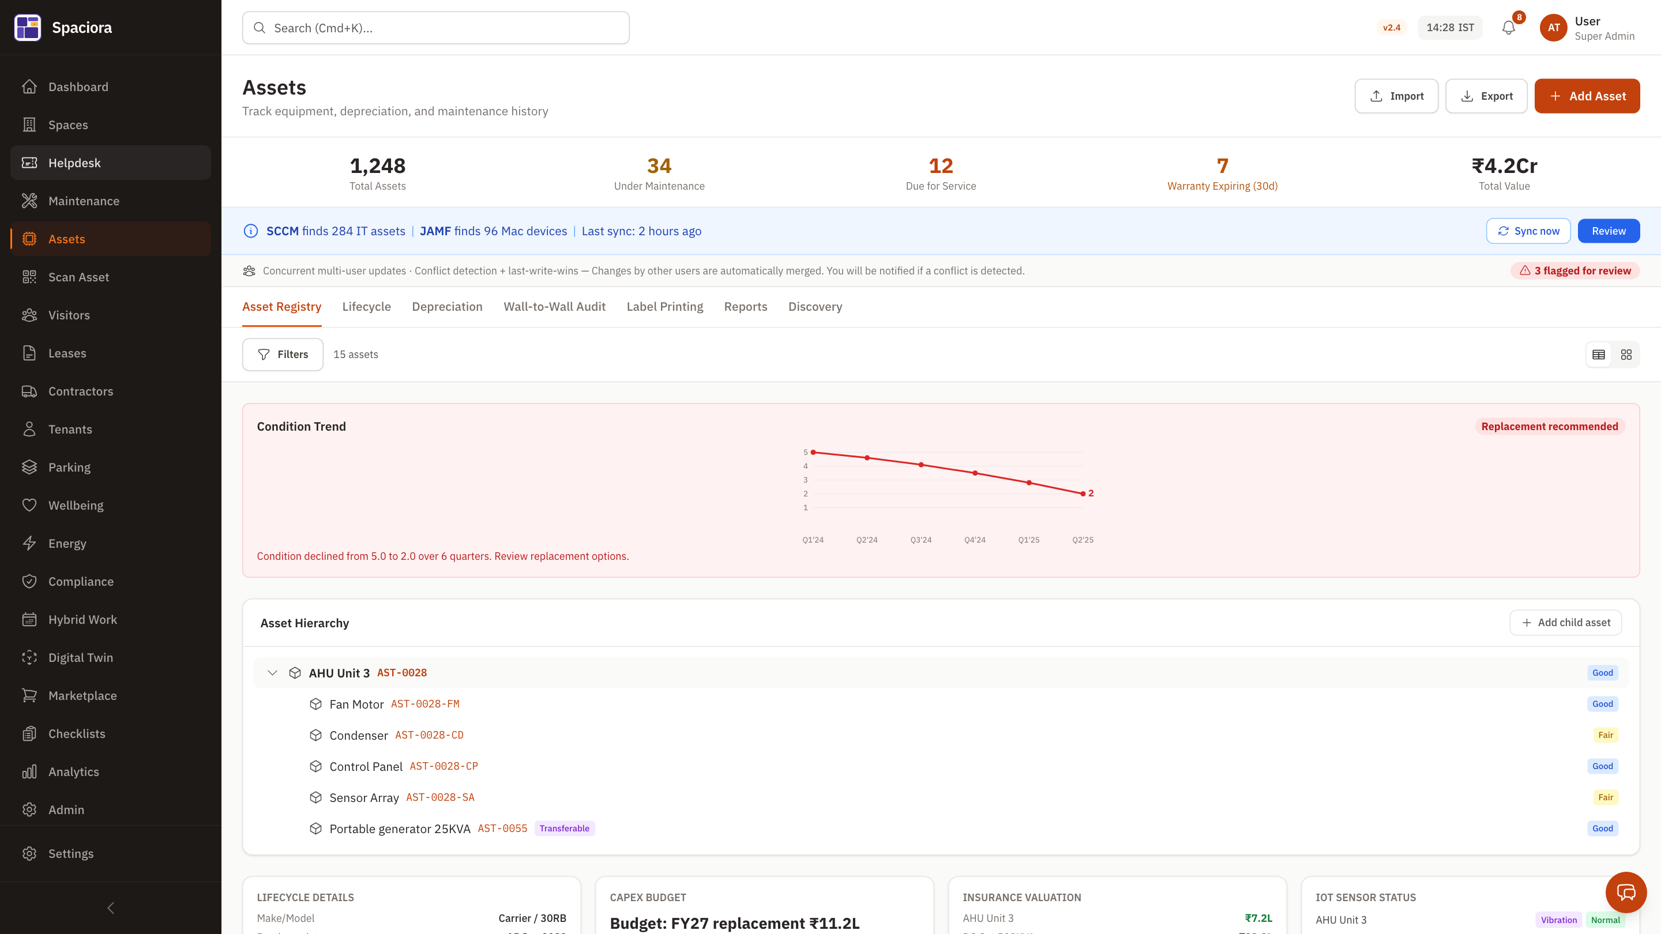The height and width of the screenshot is (934, 1661).
Task: Open notifications bell with 8 alerts
Action: [x=1508, y=28]
